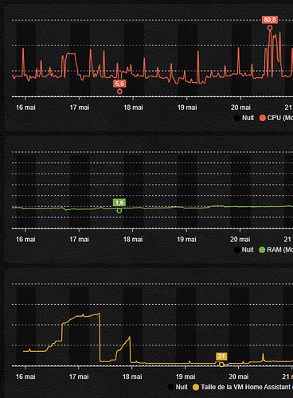Click 20 mai tick on CPU chart
This screenshot has width=293, height=398.
click(240, 107)
